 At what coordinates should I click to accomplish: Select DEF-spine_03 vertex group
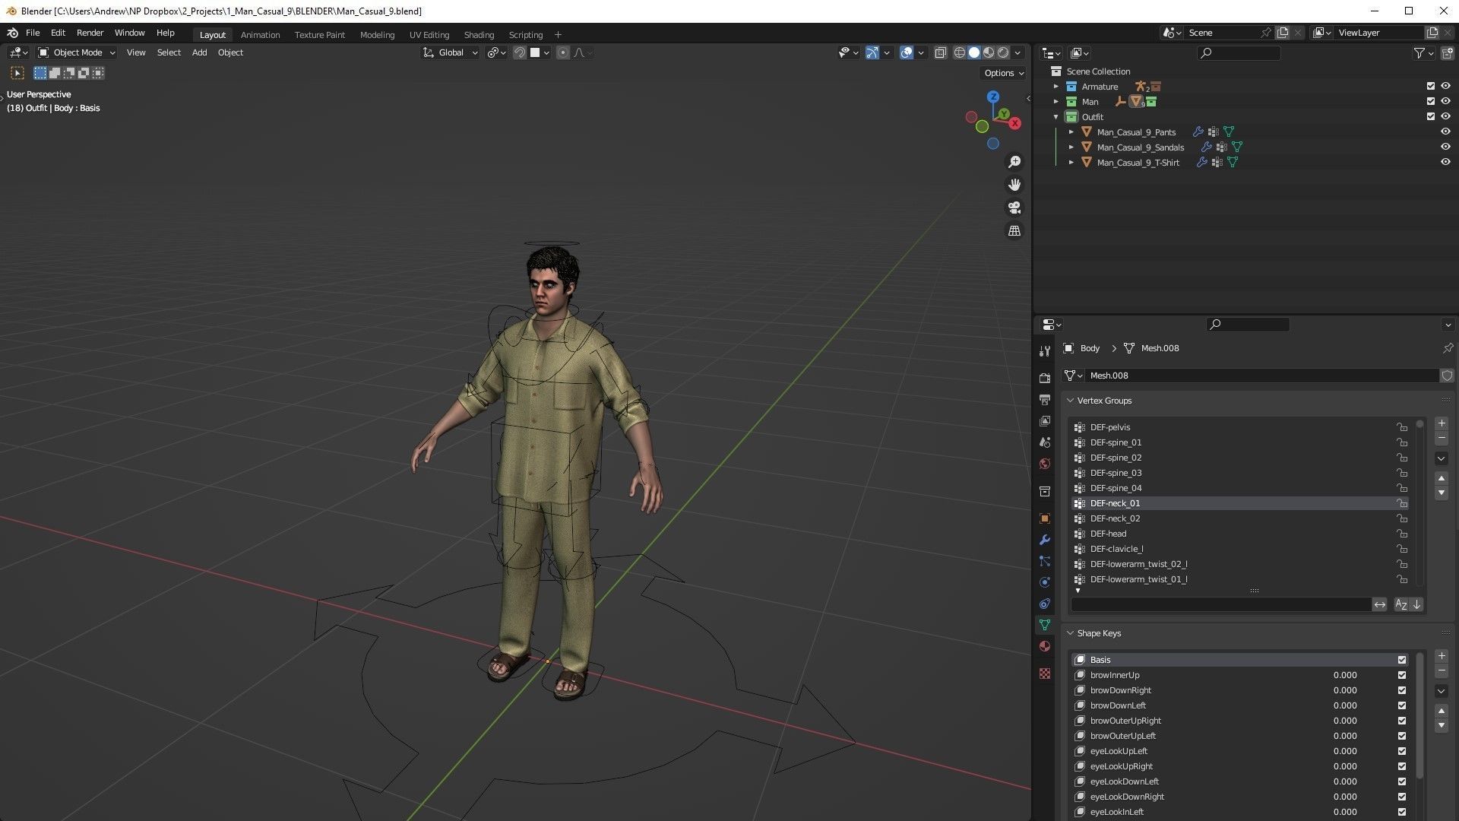tap(1116, 473)
